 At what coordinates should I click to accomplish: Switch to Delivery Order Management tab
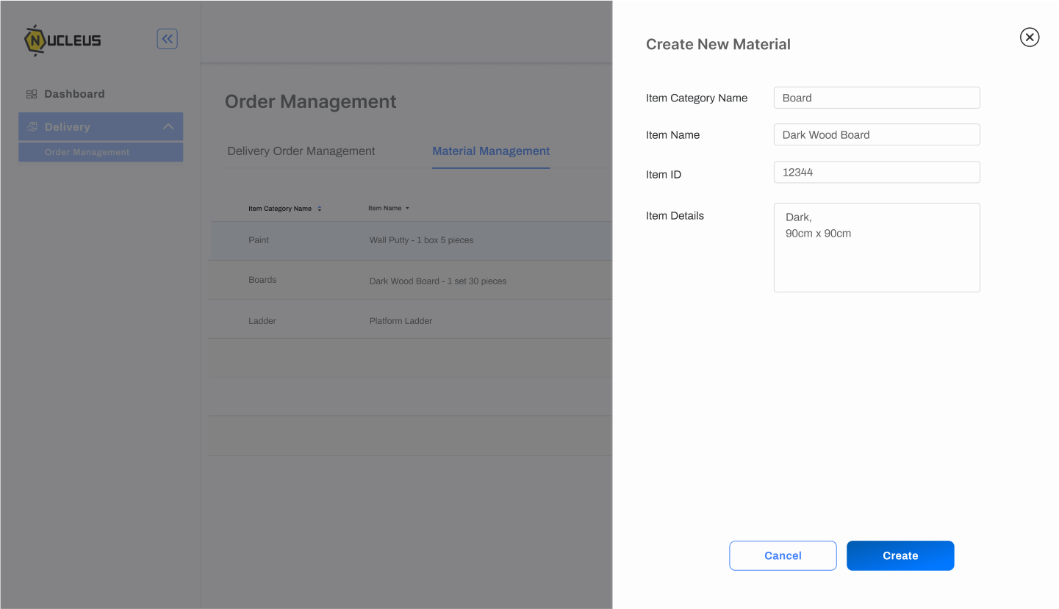point(301,151)
